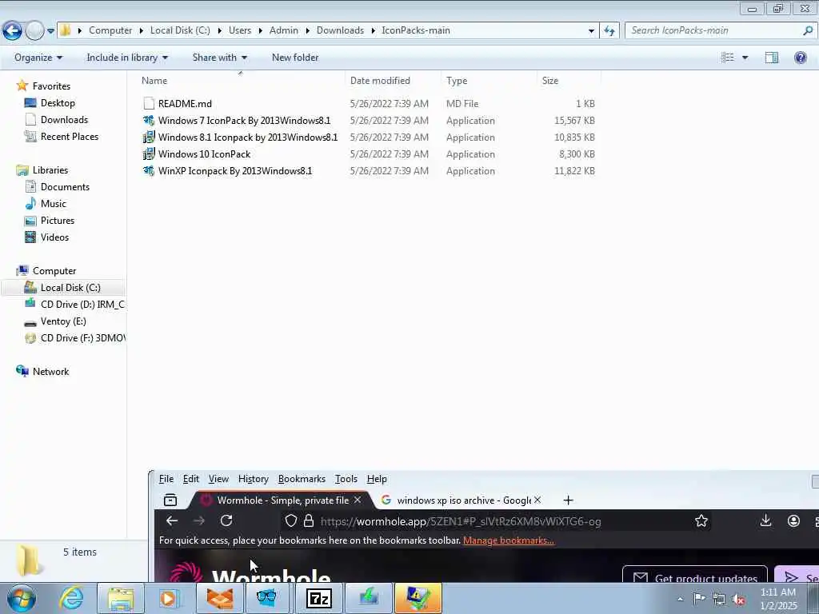Viewport: 819px width, 614px height.
Task: Select Network in navigation pane
Action: pyautogui.click(x=50, y=372)
